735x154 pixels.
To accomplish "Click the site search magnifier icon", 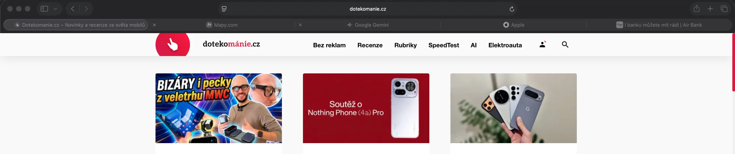I will point(565,44).
